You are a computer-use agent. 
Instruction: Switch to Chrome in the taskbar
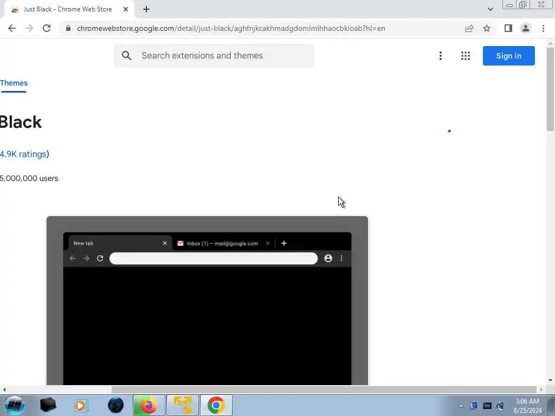pos(216,405)
